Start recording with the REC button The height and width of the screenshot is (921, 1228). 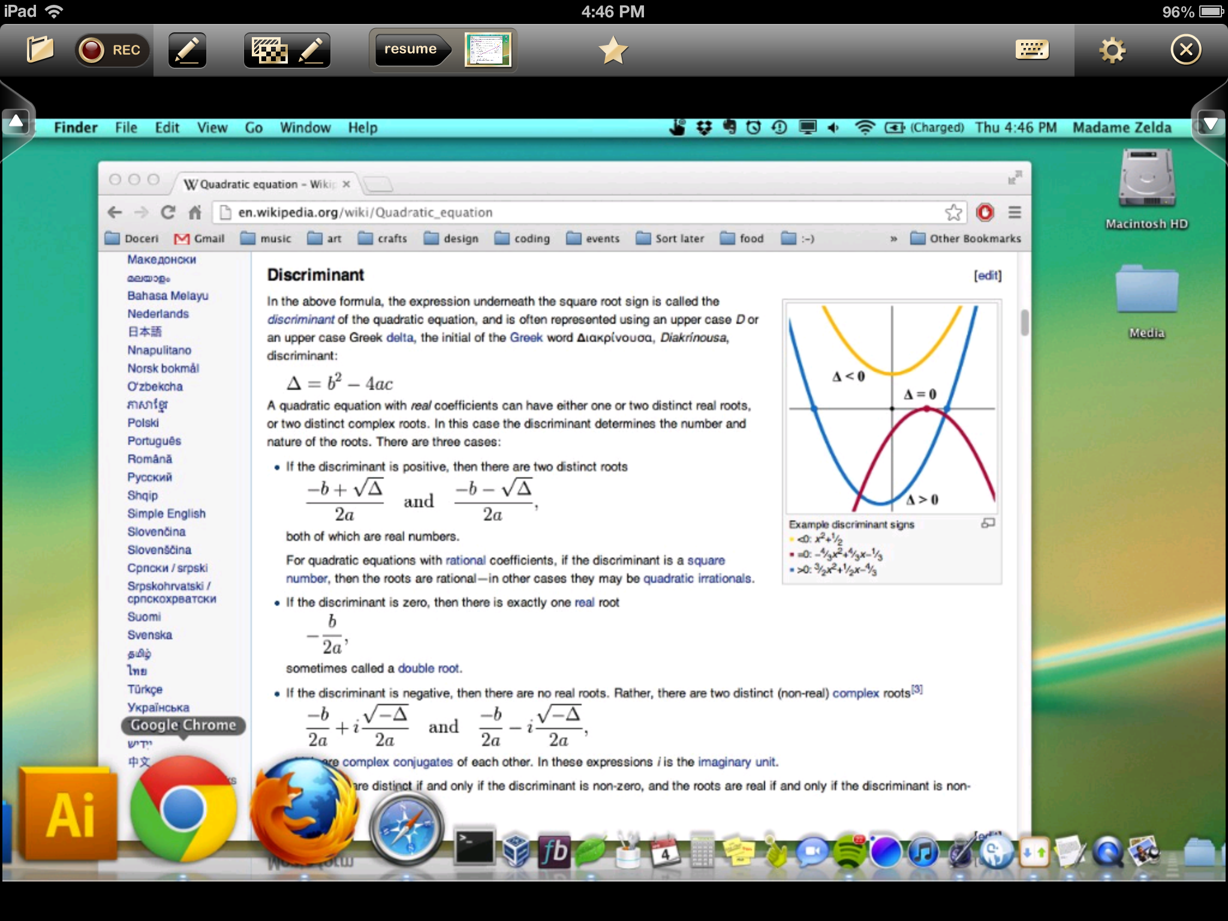tap(112, 50)
